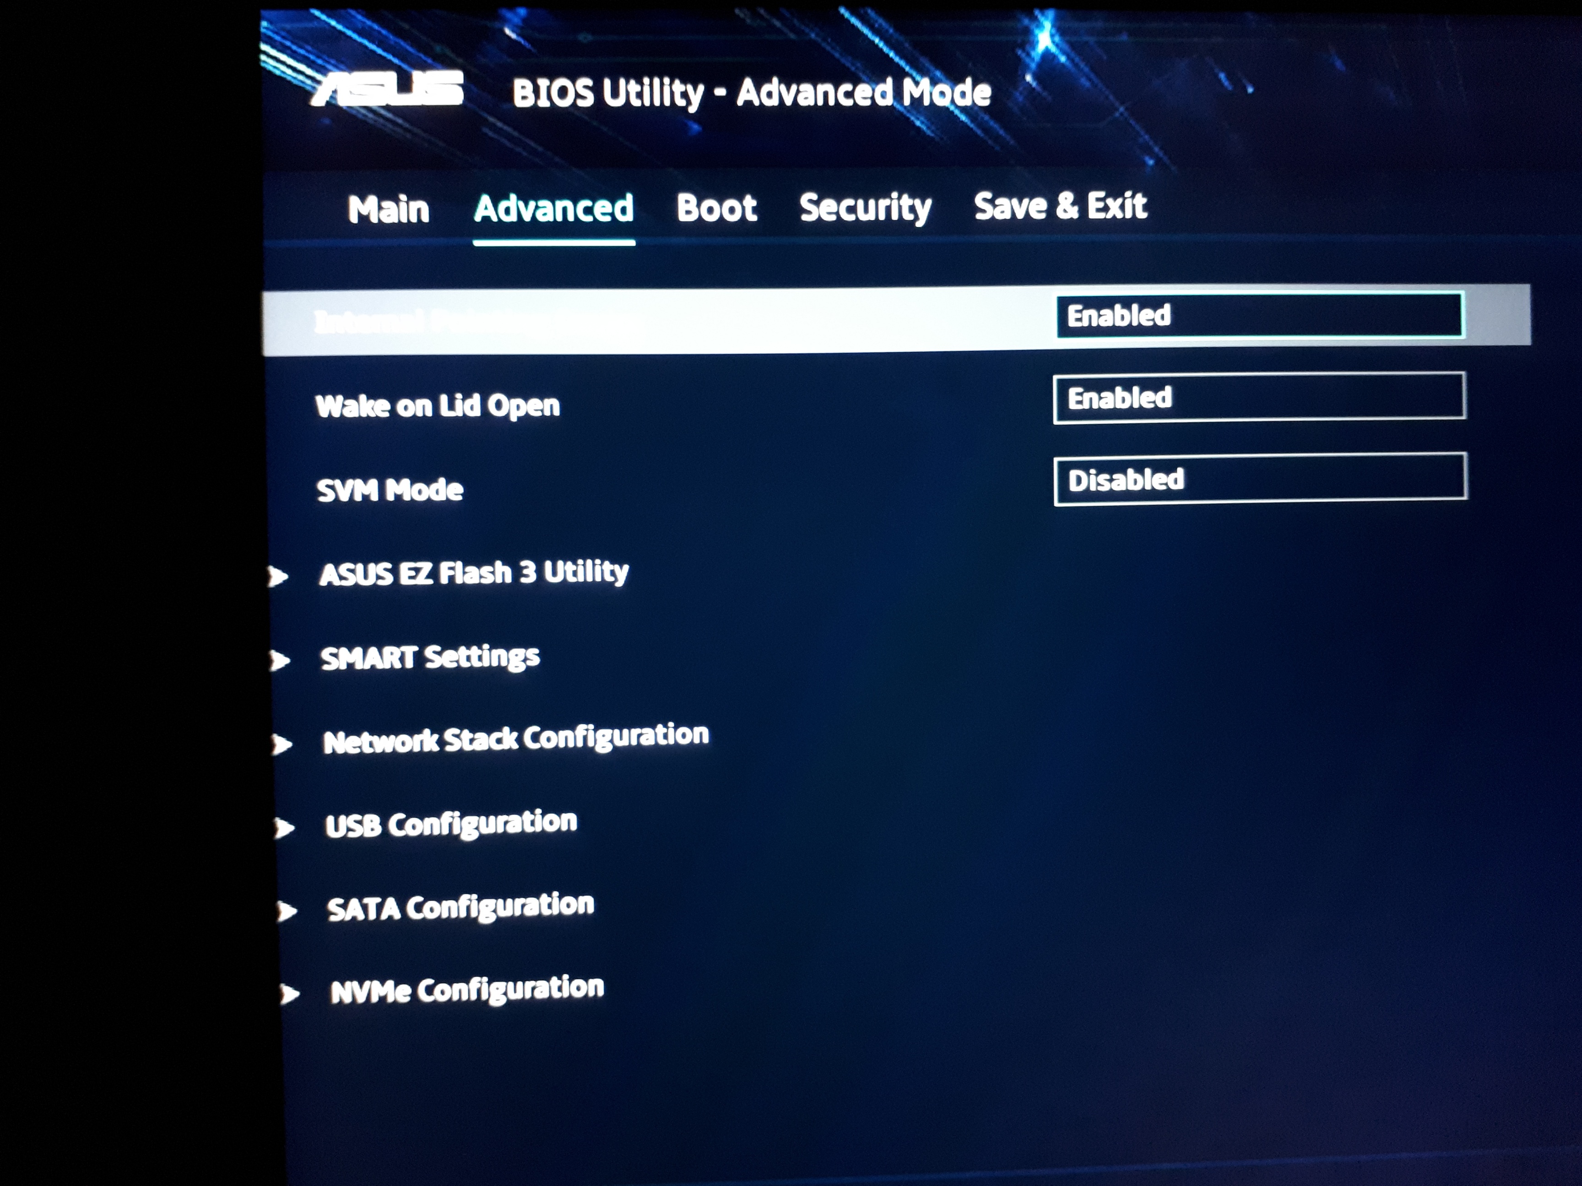This screenshot has width=1582, height=1186.
Task: Open the Security tab
Action: tap(865, 207)
